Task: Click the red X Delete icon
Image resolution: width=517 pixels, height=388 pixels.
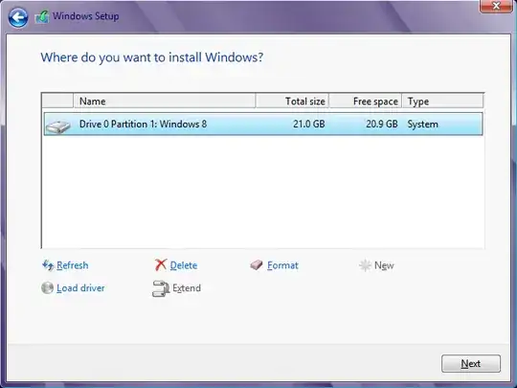Action: tap(161, 264)
